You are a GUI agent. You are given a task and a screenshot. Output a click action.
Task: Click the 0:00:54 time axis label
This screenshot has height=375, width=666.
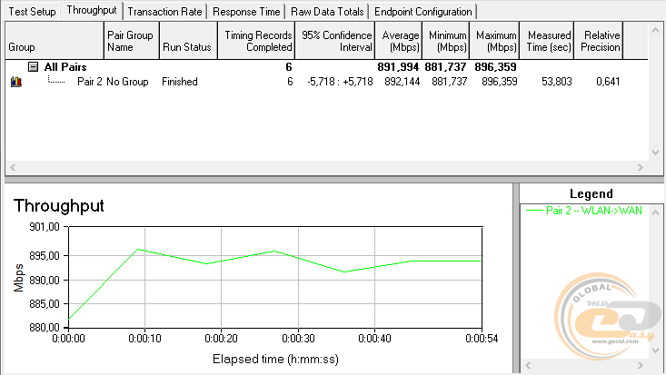482,339
